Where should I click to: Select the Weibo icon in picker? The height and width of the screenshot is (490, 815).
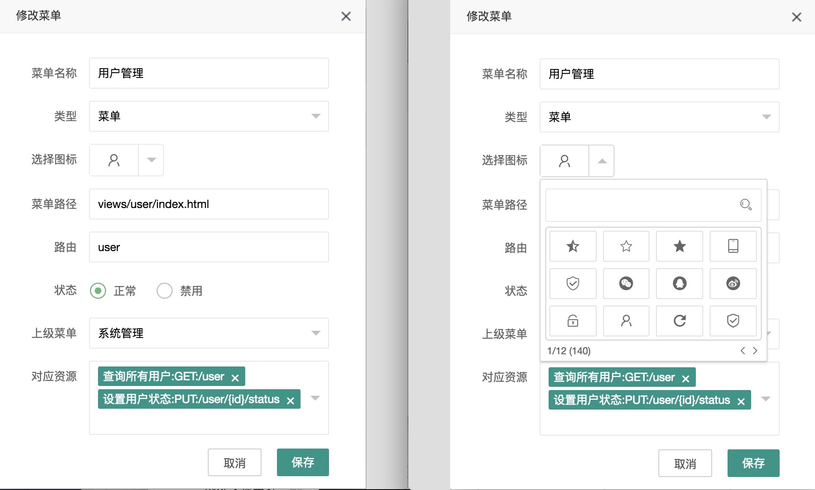(733, 283)
